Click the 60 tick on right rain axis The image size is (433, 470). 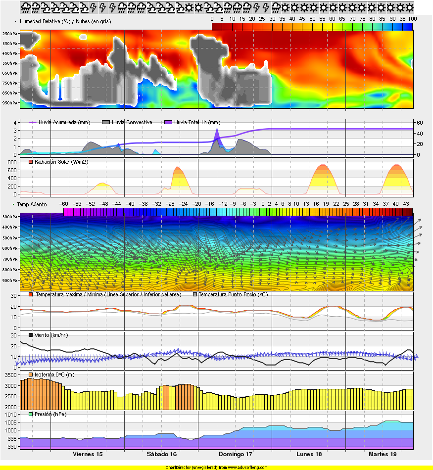click(420, 123)
